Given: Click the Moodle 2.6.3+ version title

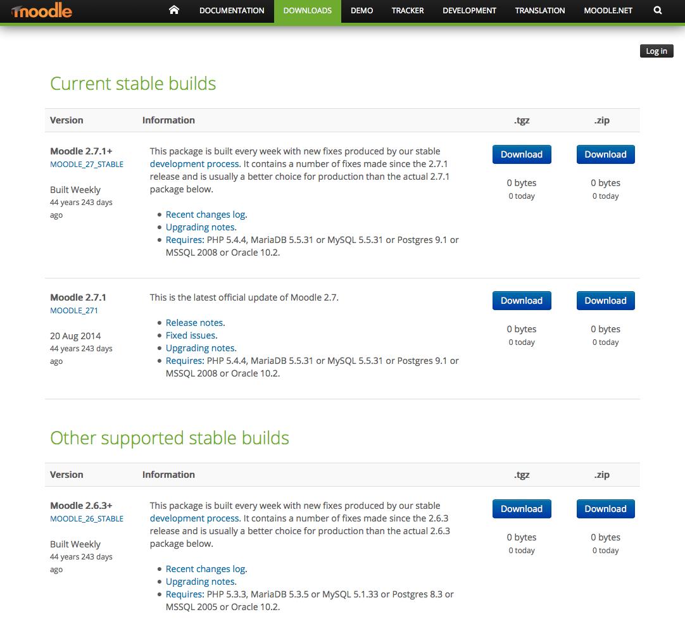Looking at the screenshot, I should [81, 506].
